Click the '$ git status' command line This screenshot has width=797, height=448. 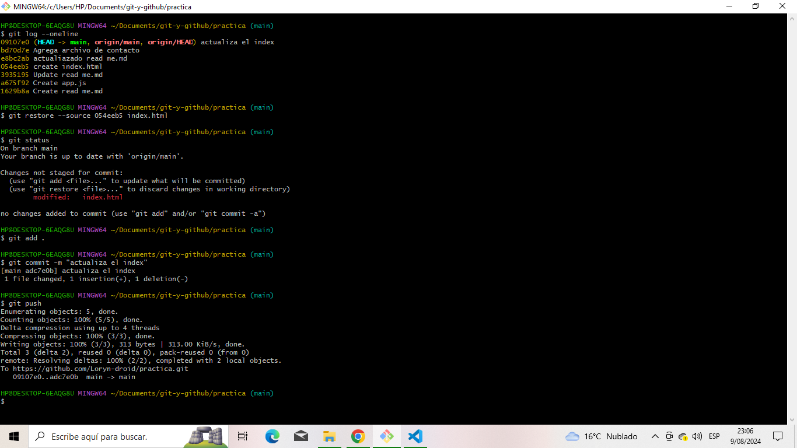[25, 140]
